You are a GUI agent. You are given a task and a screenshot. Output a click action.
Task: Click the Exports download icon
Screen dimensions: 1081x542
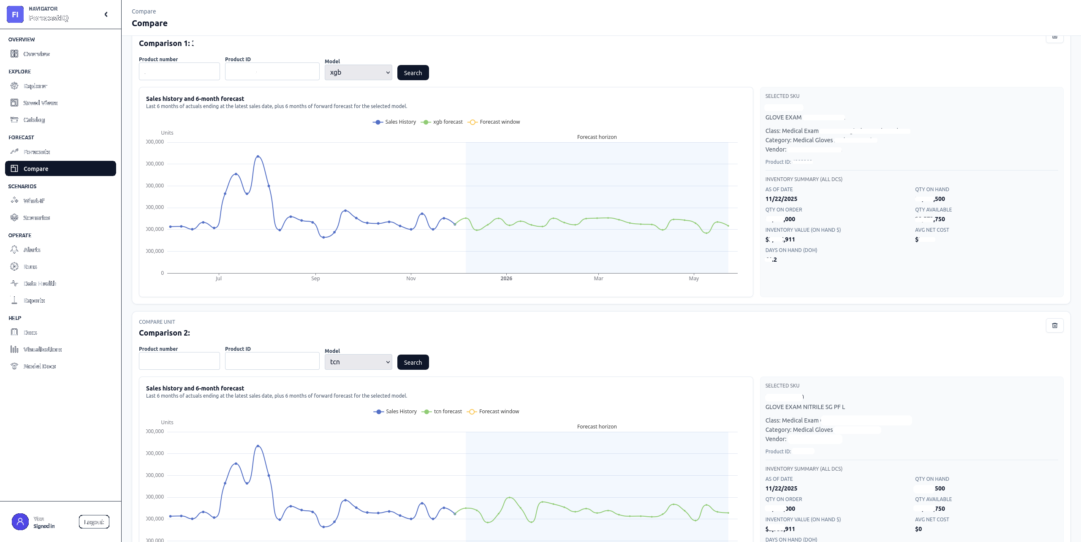pyautogui.click(x=14, y=300)
